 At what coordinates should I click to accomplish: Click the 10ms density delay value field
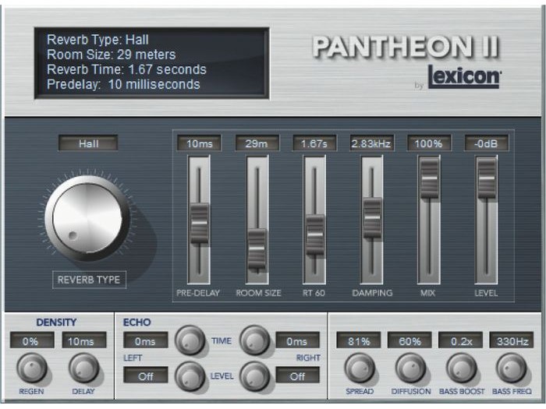[84, 341]
